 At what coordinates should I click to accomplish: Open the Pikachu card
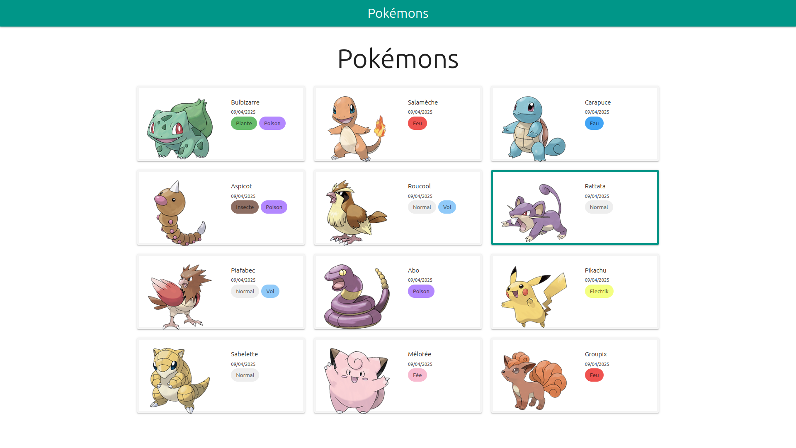(575, 292)
